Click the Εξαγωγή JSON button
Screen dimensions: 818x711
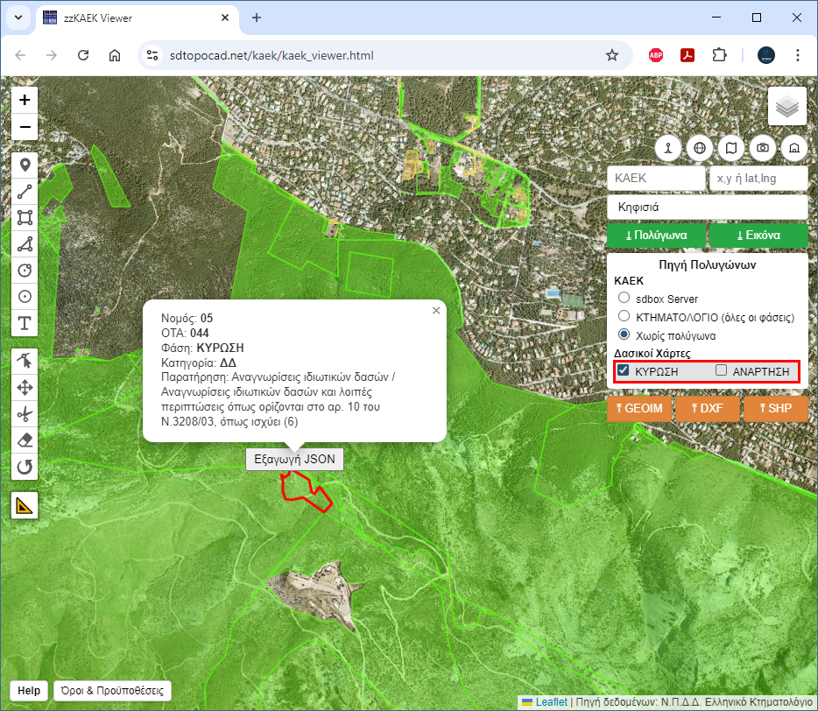(x=294, y=459)
